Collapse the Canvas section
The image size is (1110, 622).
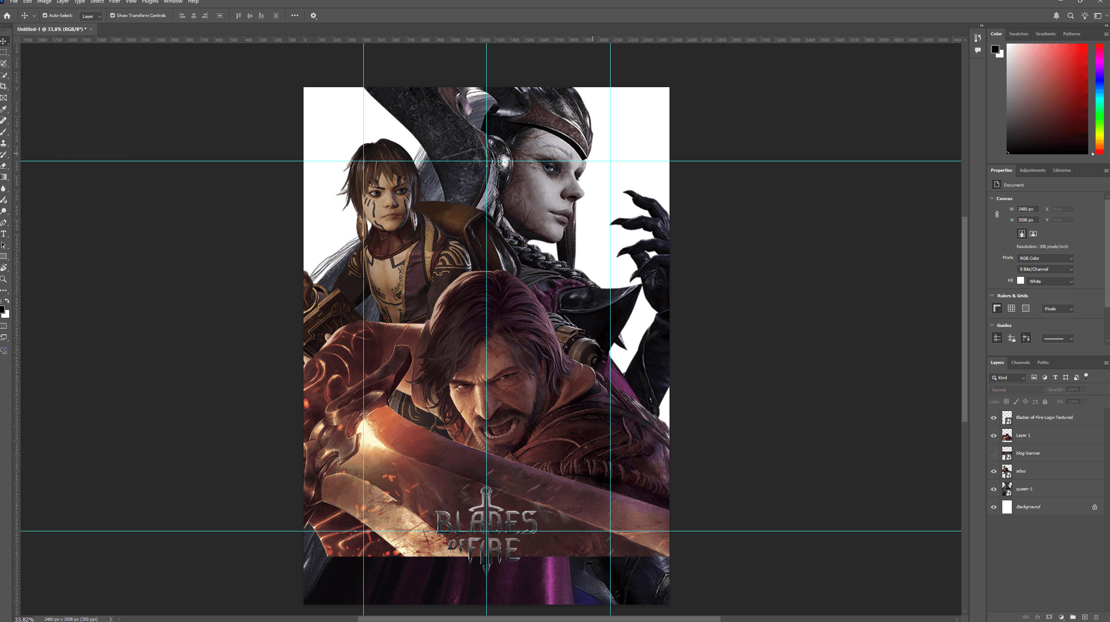pyautogui.click(x=992, y=198)
